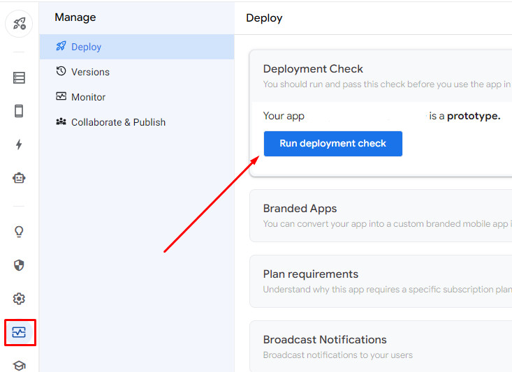
Task: Expand the Broadcast Notifications section
Action: pyautogui.click(x=325, y=340)
